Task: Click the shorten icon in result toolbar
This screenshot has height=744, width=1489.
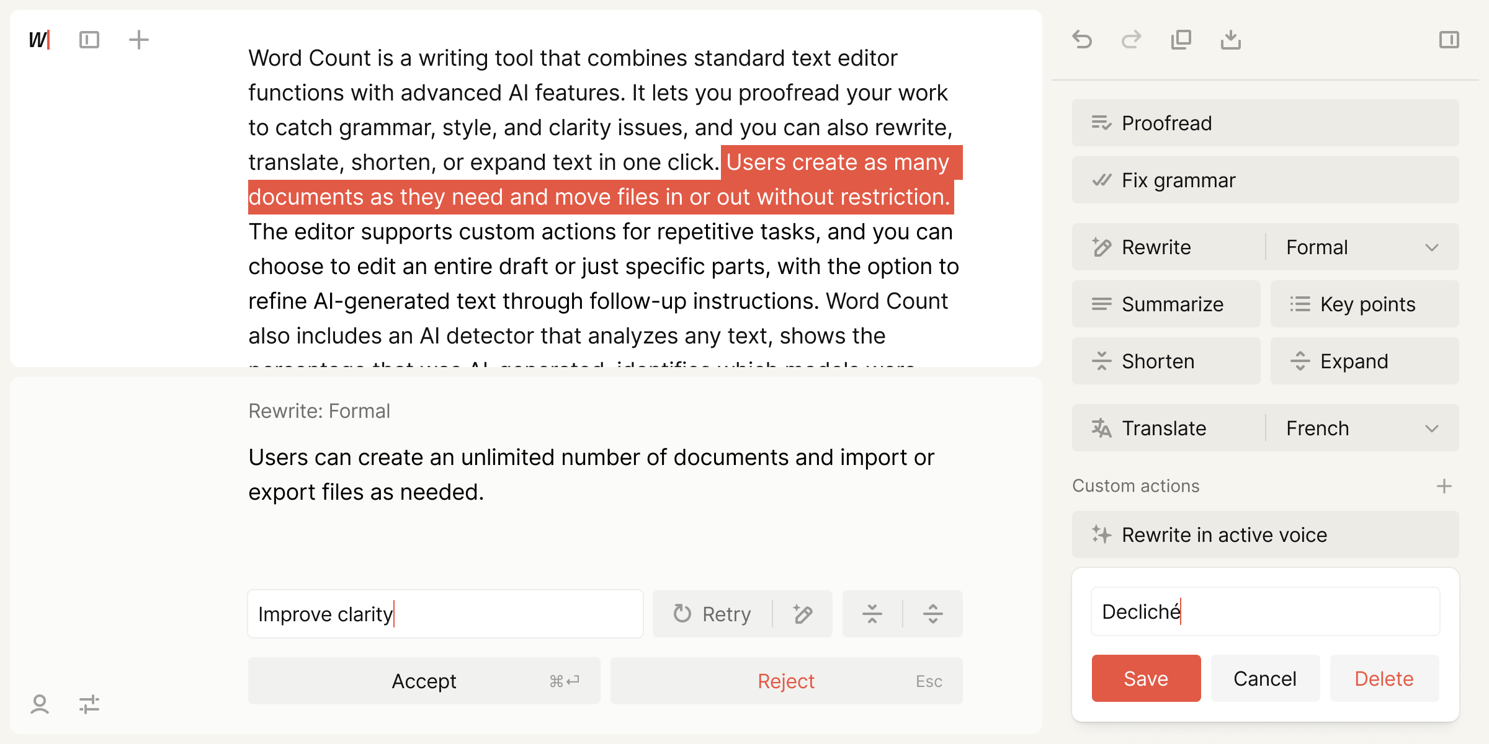Action: point(872,614)
